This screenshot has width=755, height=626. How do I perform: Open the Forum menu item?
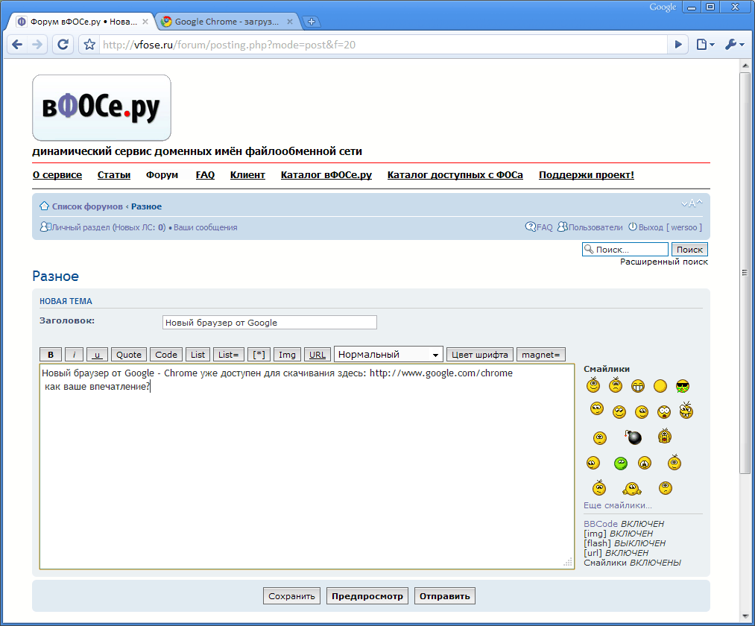point(162,175)
